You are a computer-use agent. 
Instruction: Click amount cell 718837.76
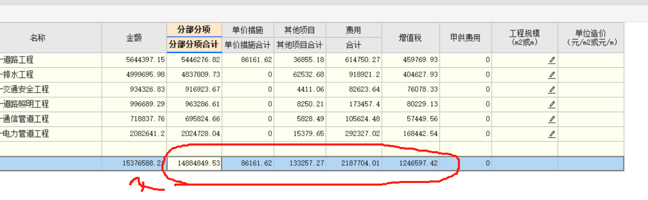tap(134, 119)
